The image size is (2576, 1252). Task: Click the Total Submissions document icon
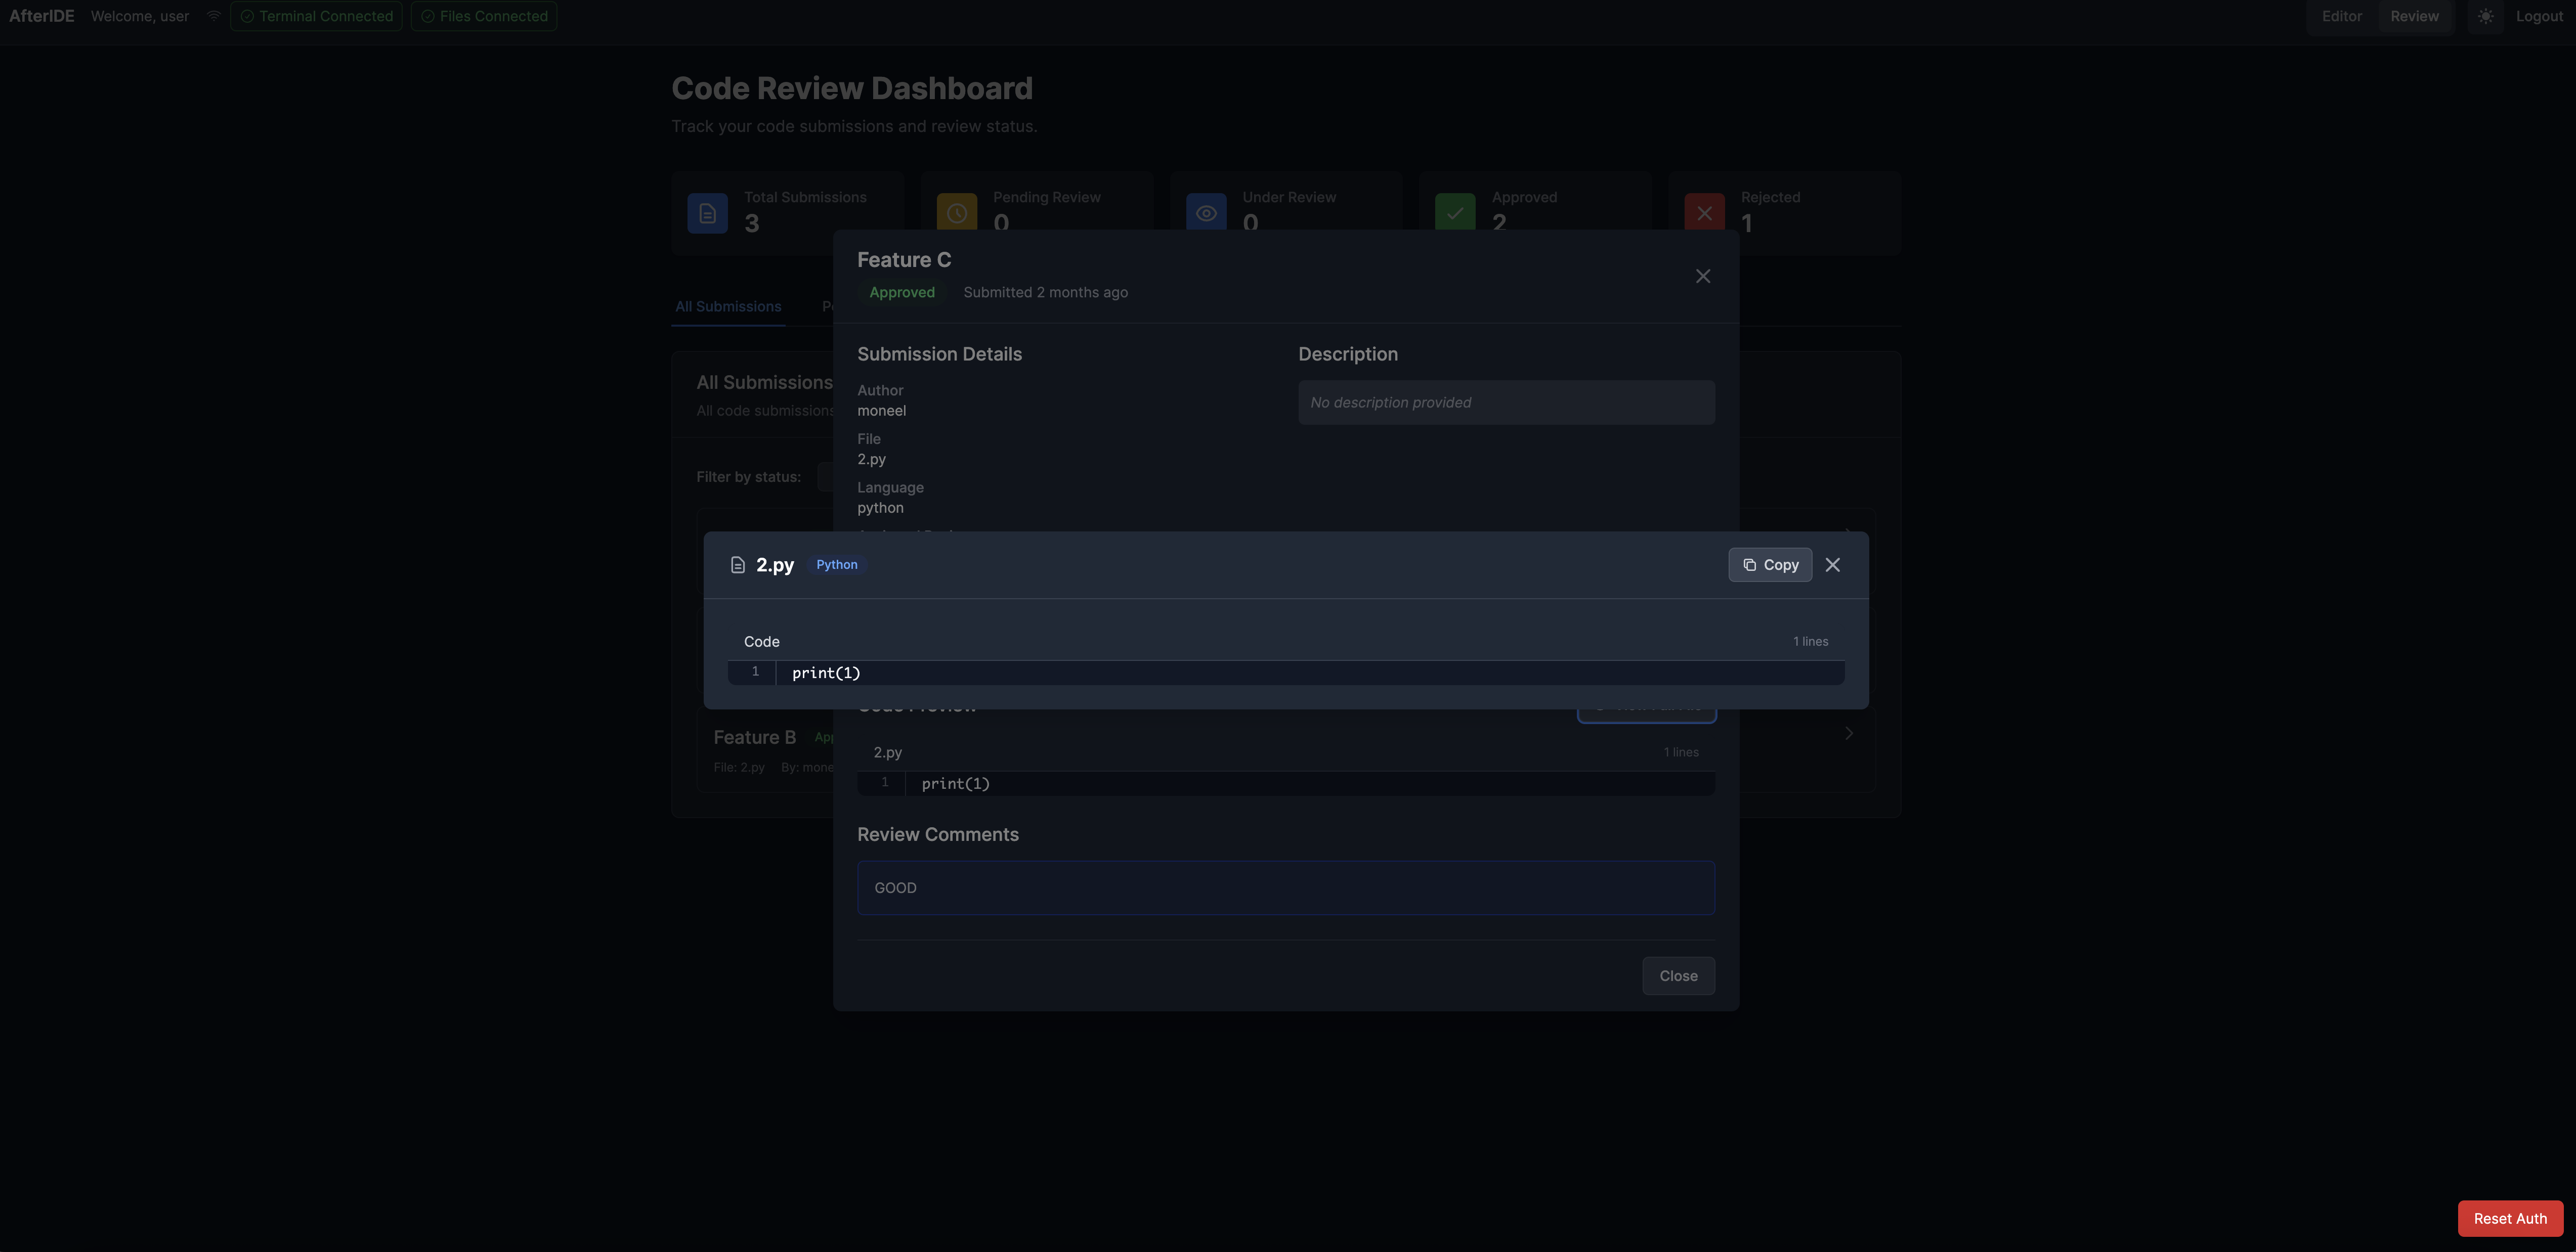(707, 213)
